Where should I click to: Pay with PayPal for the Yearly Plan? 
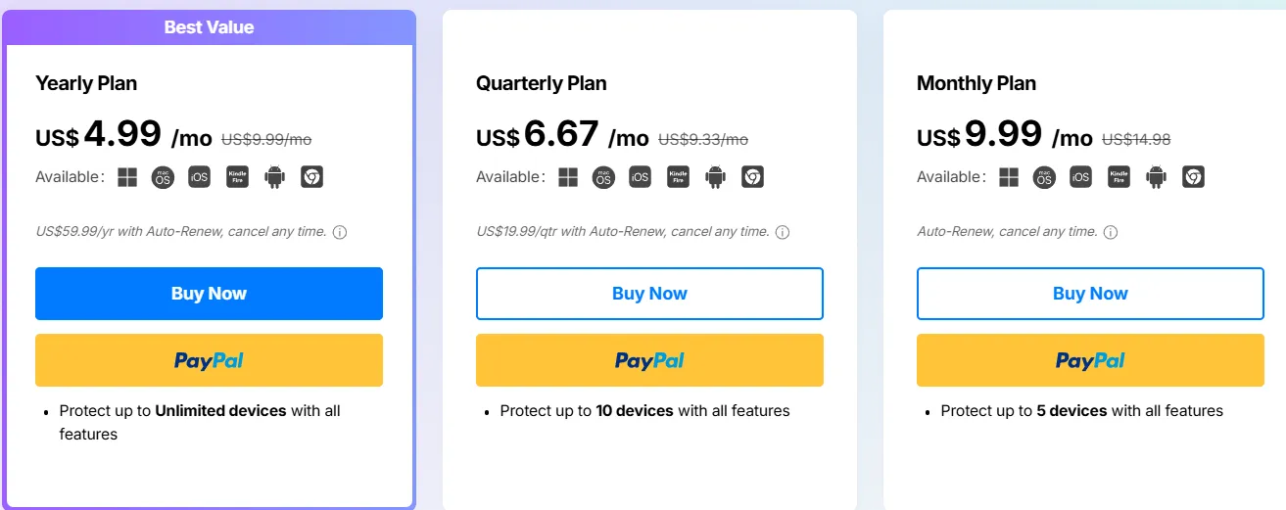tap(209, 360)
